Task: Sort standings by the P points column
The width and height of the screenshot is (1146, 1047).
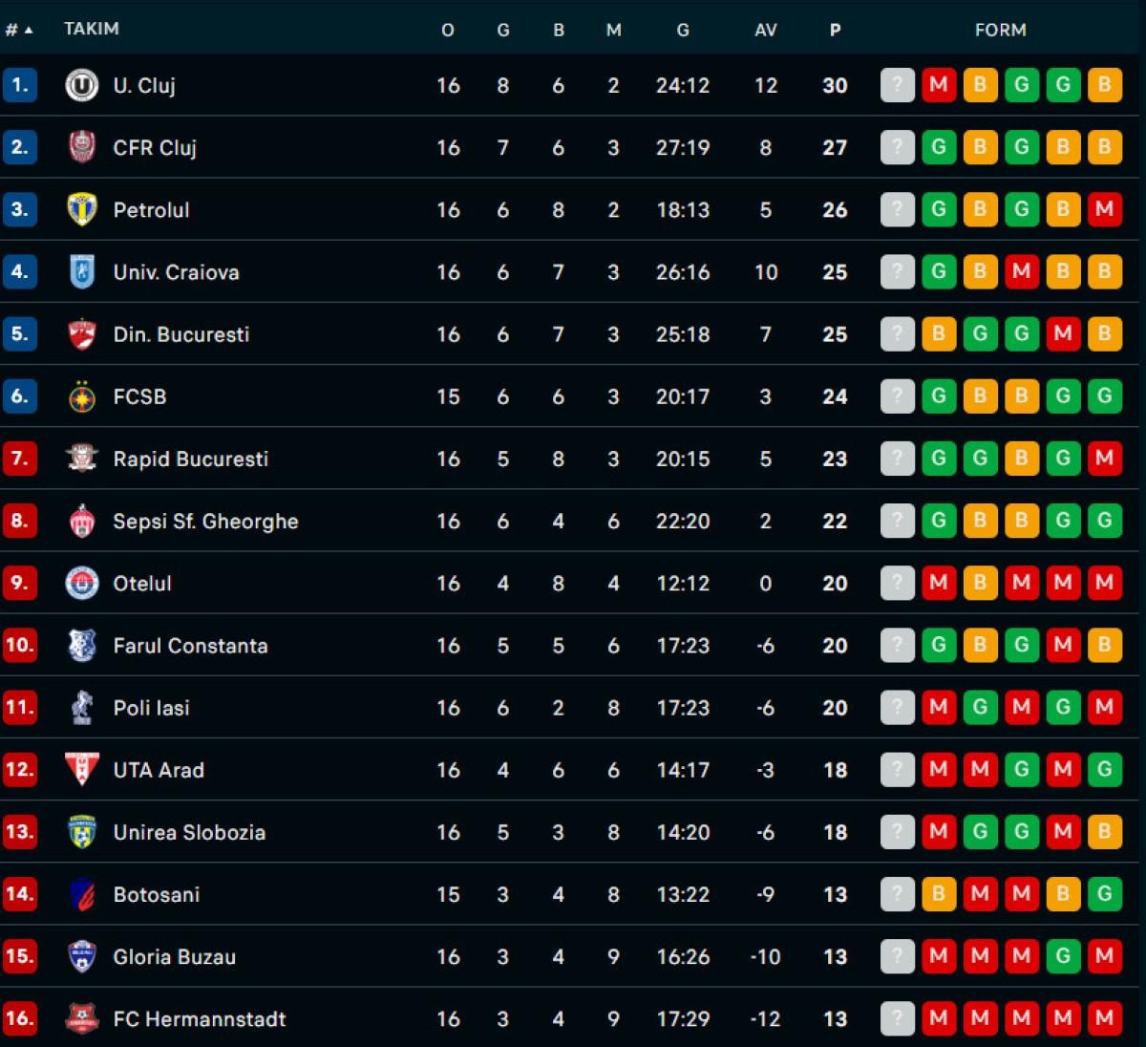Action: pos(835,30)
